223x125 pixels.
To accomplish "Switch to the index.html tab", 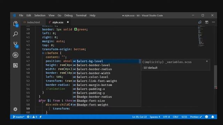I will click(x=33, y=22).
